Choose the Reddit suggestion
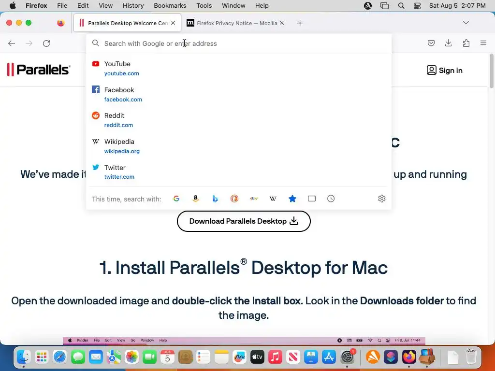 (239, 120)
